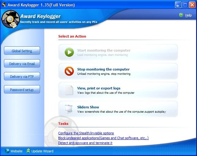
Task: Open Configure the Stealth/invisible options link
Action: click(x=86, y=133)
